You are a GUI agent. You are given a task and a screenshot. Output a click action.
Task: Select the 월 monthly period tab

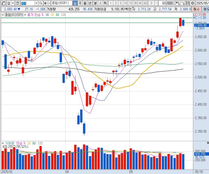click(x=85, y=3)
